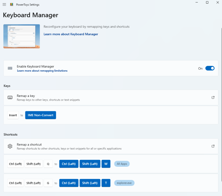Click the Ctrl (Left) chip before Q
Screen dimensions: 222x196
coord(15,164)
